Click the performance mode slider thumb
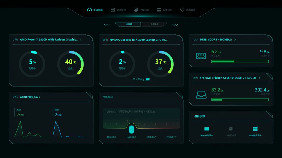 pyautogui.click(x=131, y=129)
